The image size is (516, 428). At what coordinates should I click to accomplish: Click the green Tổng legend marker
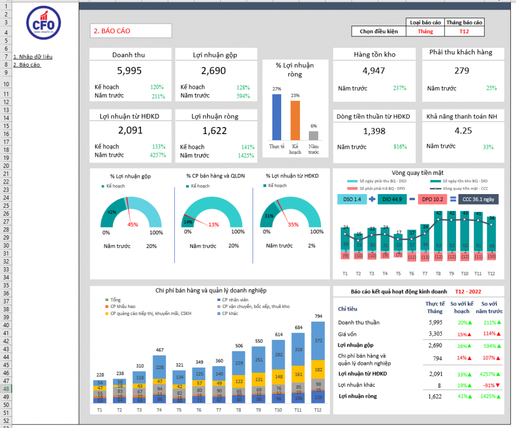click(x=106, y=299)
